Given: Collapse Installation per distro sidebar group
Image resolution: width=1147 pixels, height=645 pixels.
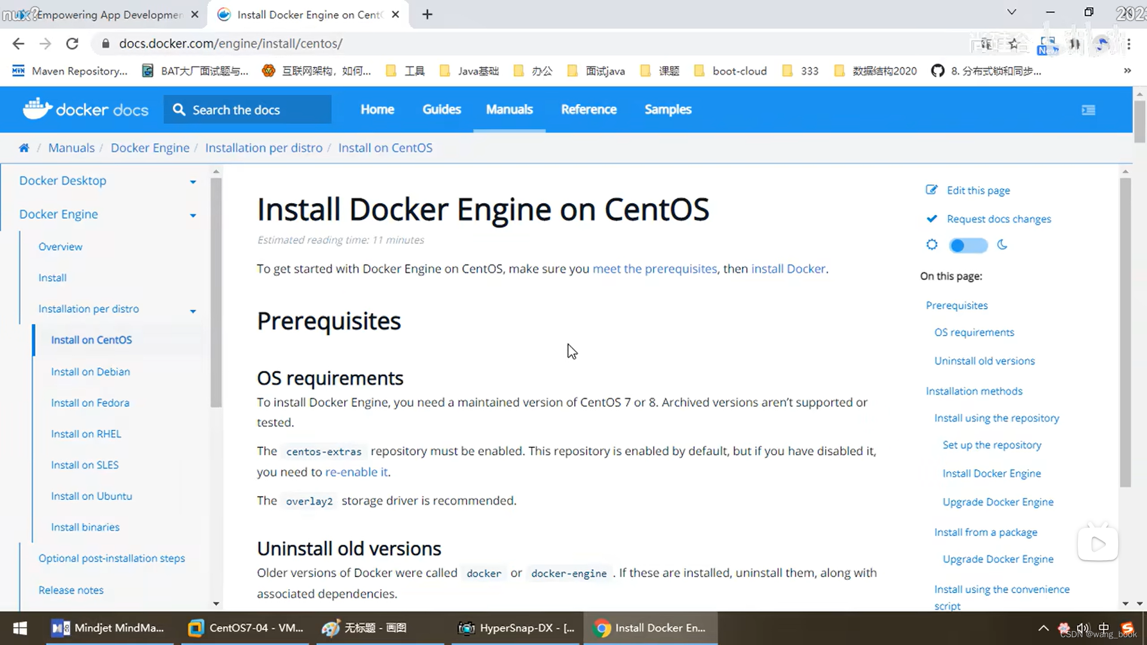Looking at the screenshot, I should coord(193,311).
